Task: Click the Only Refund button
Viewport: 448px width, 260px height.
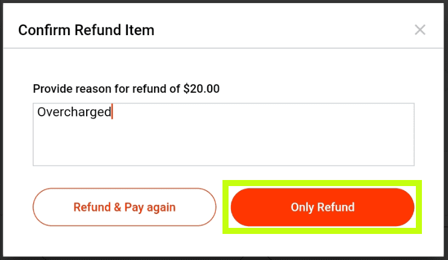Action: click(323, 207)
